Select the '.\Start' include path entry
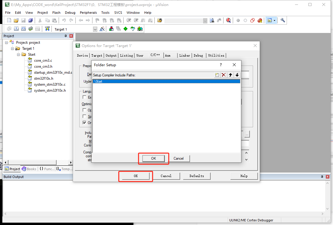Screen dimensions: 333x225 (166, 81)
